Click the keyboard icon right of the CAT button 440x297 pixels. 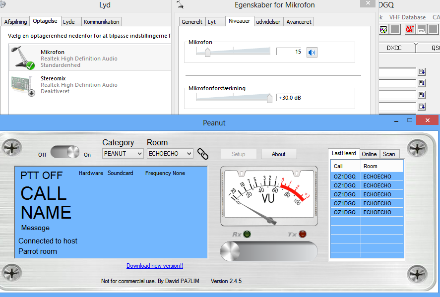(x=422, y=29)
